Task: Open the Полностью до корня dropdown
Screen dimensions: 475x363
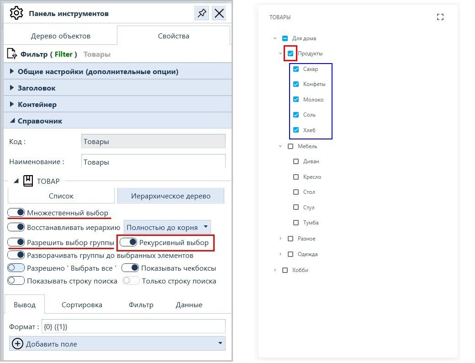Action: [x=167, y=227]
